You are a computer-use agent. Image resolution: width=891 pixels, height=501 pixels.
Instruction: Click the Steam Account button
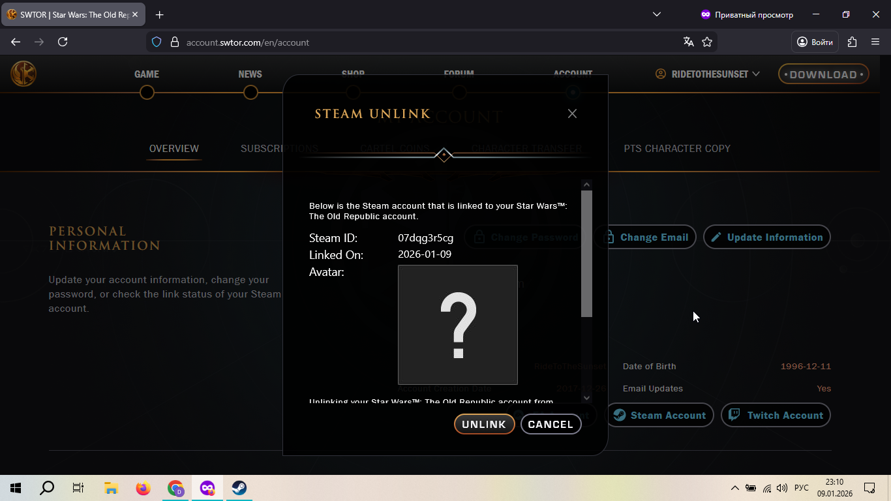coord(660,416)
